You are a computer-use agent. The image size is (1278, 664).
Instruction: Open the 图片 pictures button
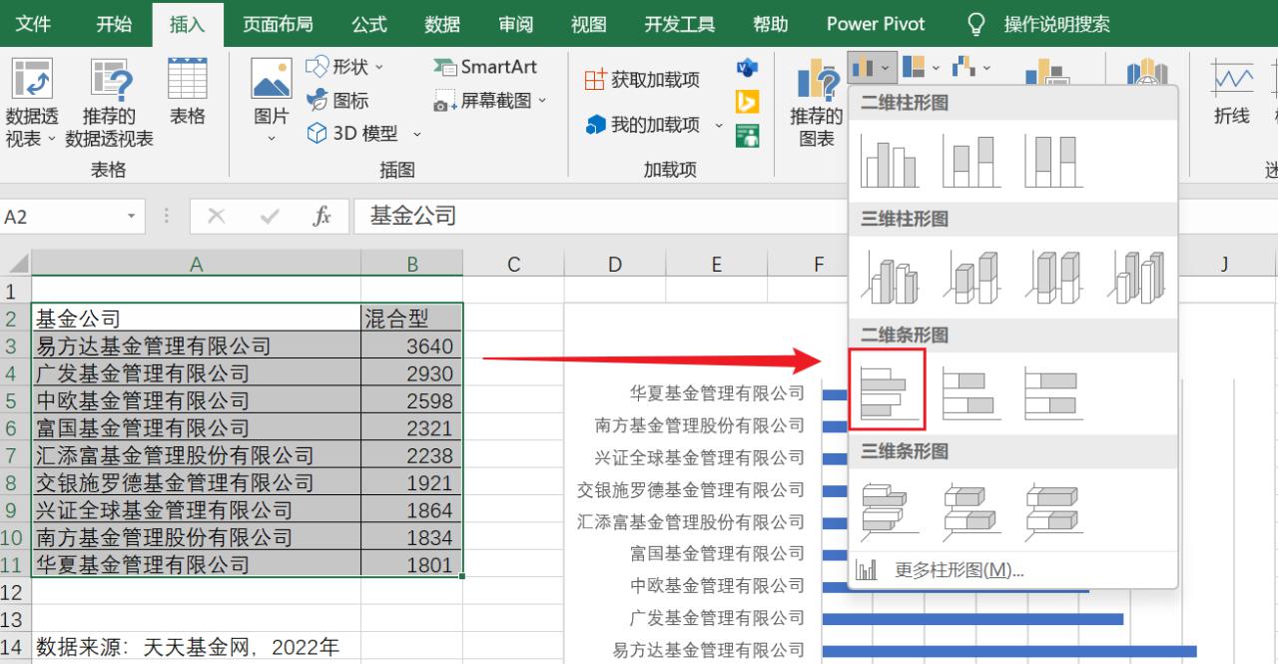272,100
